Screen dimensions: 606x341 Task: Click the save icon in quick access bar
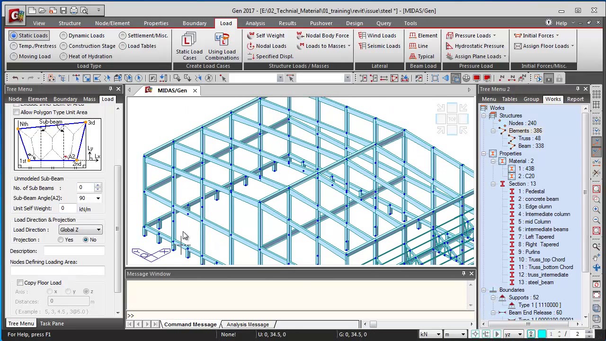pyautogui.click(x=63, y=10)
